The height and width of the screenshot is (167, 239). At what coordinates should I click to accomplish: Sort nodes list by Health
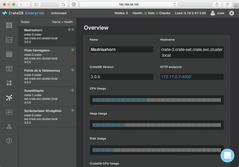coord(68,22)
